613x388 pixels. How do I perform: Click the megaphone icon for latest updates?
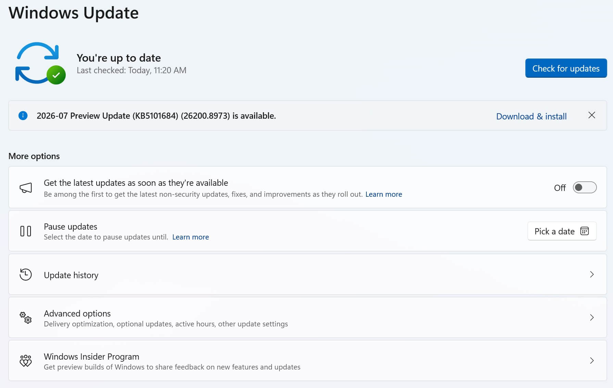tap(26, 187)
